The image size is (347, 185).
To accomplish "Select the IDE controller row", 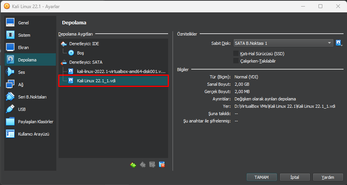I will click(x=113, y=44).
